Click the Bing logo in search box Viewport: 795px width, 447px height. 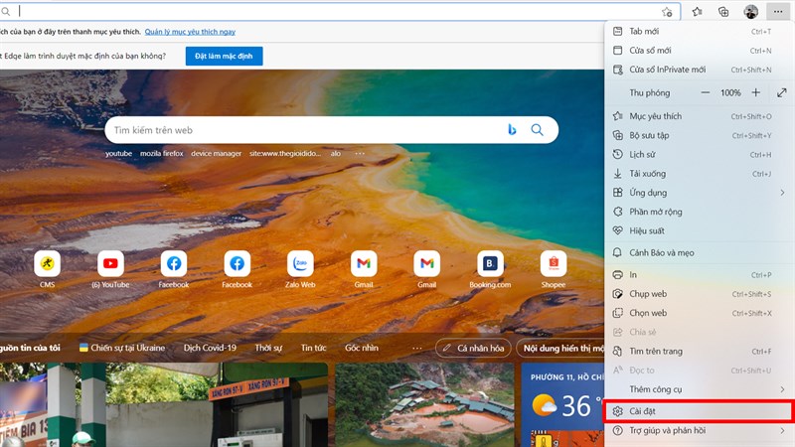512,130
